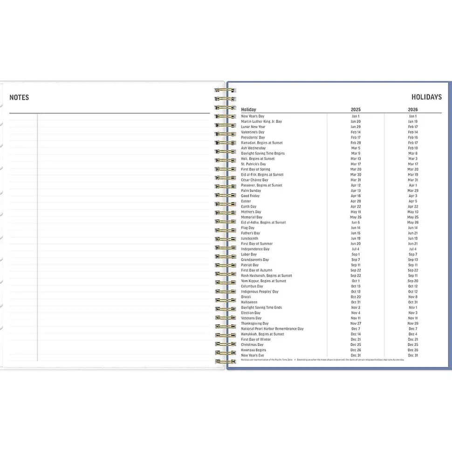Click the New Year's Eve entry
Screen dimensions: 452x452
pos(252,355)
